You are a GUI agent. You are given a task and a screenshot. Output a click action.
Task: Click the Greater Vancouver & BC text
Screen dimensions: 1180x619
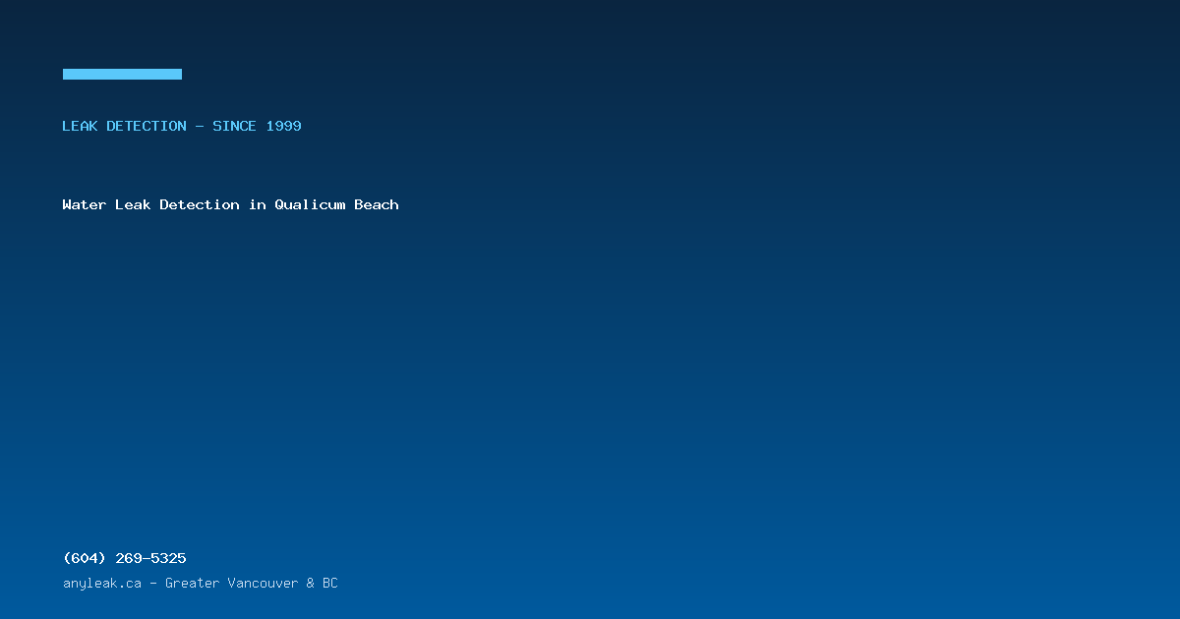coord(251,583)
